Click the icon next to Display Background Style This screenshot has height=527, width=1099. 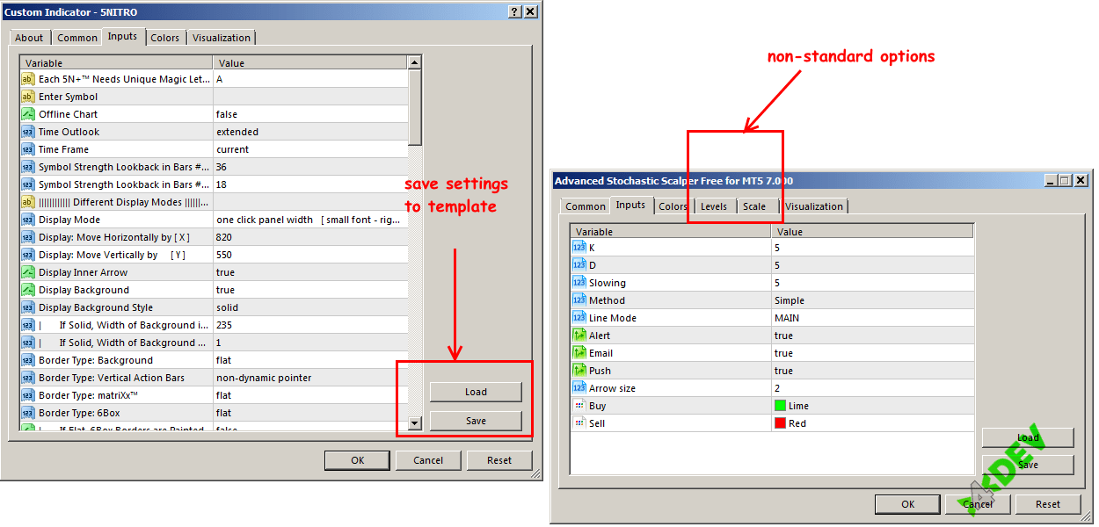[x=27, y=307]
